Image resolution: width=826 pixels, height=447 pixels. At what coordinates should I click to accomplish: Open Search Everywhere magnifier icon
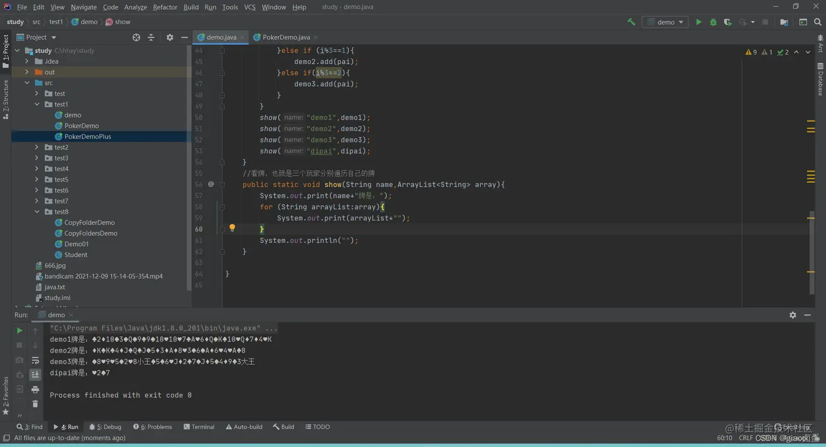818,22
